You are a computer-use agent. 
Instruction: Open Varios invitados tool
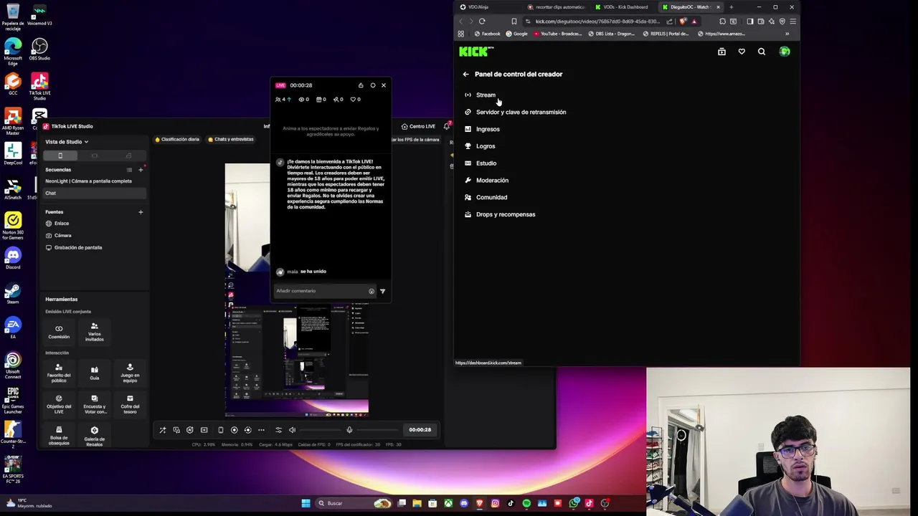(94, 332)
